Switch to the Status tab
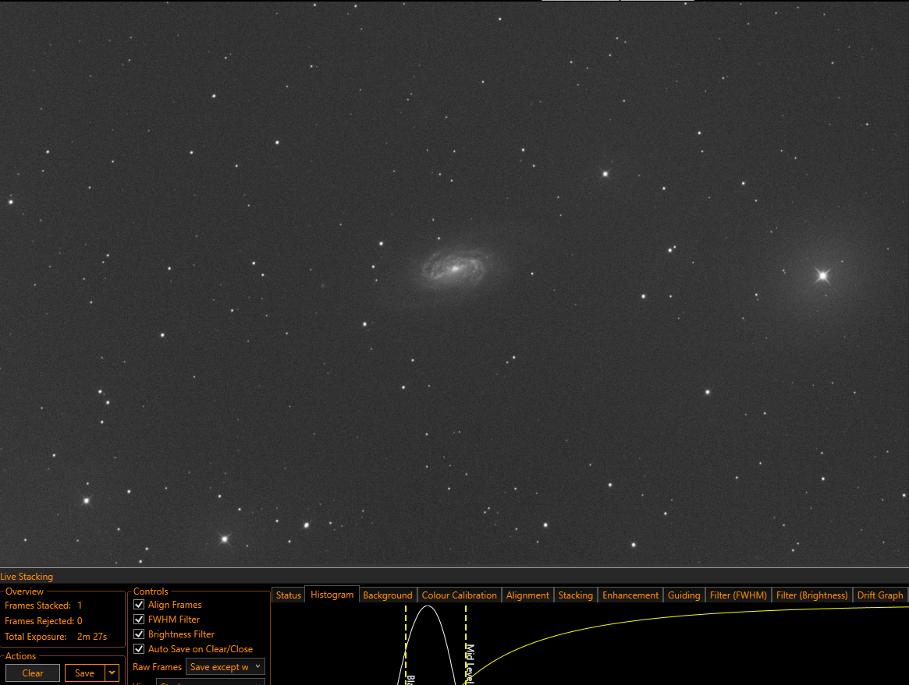 288,595
